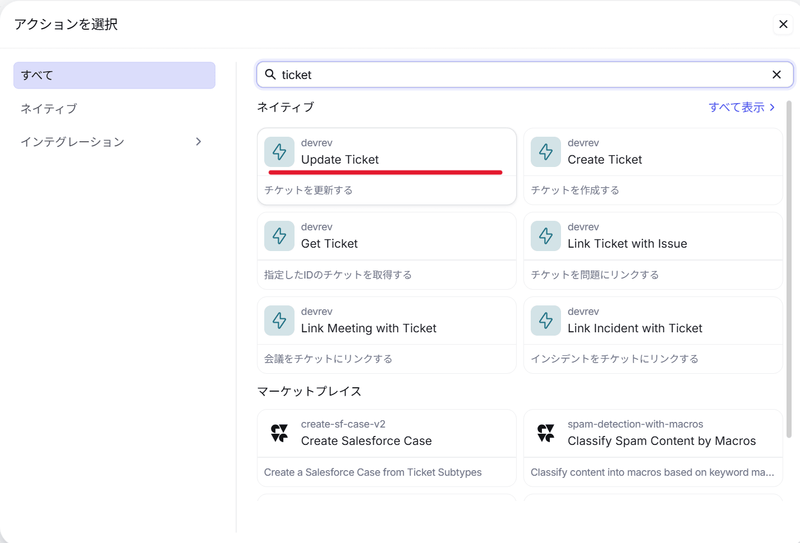800x543 pixels.
Task: Select the Get Ticket action icon
Action: click(279, 236)
